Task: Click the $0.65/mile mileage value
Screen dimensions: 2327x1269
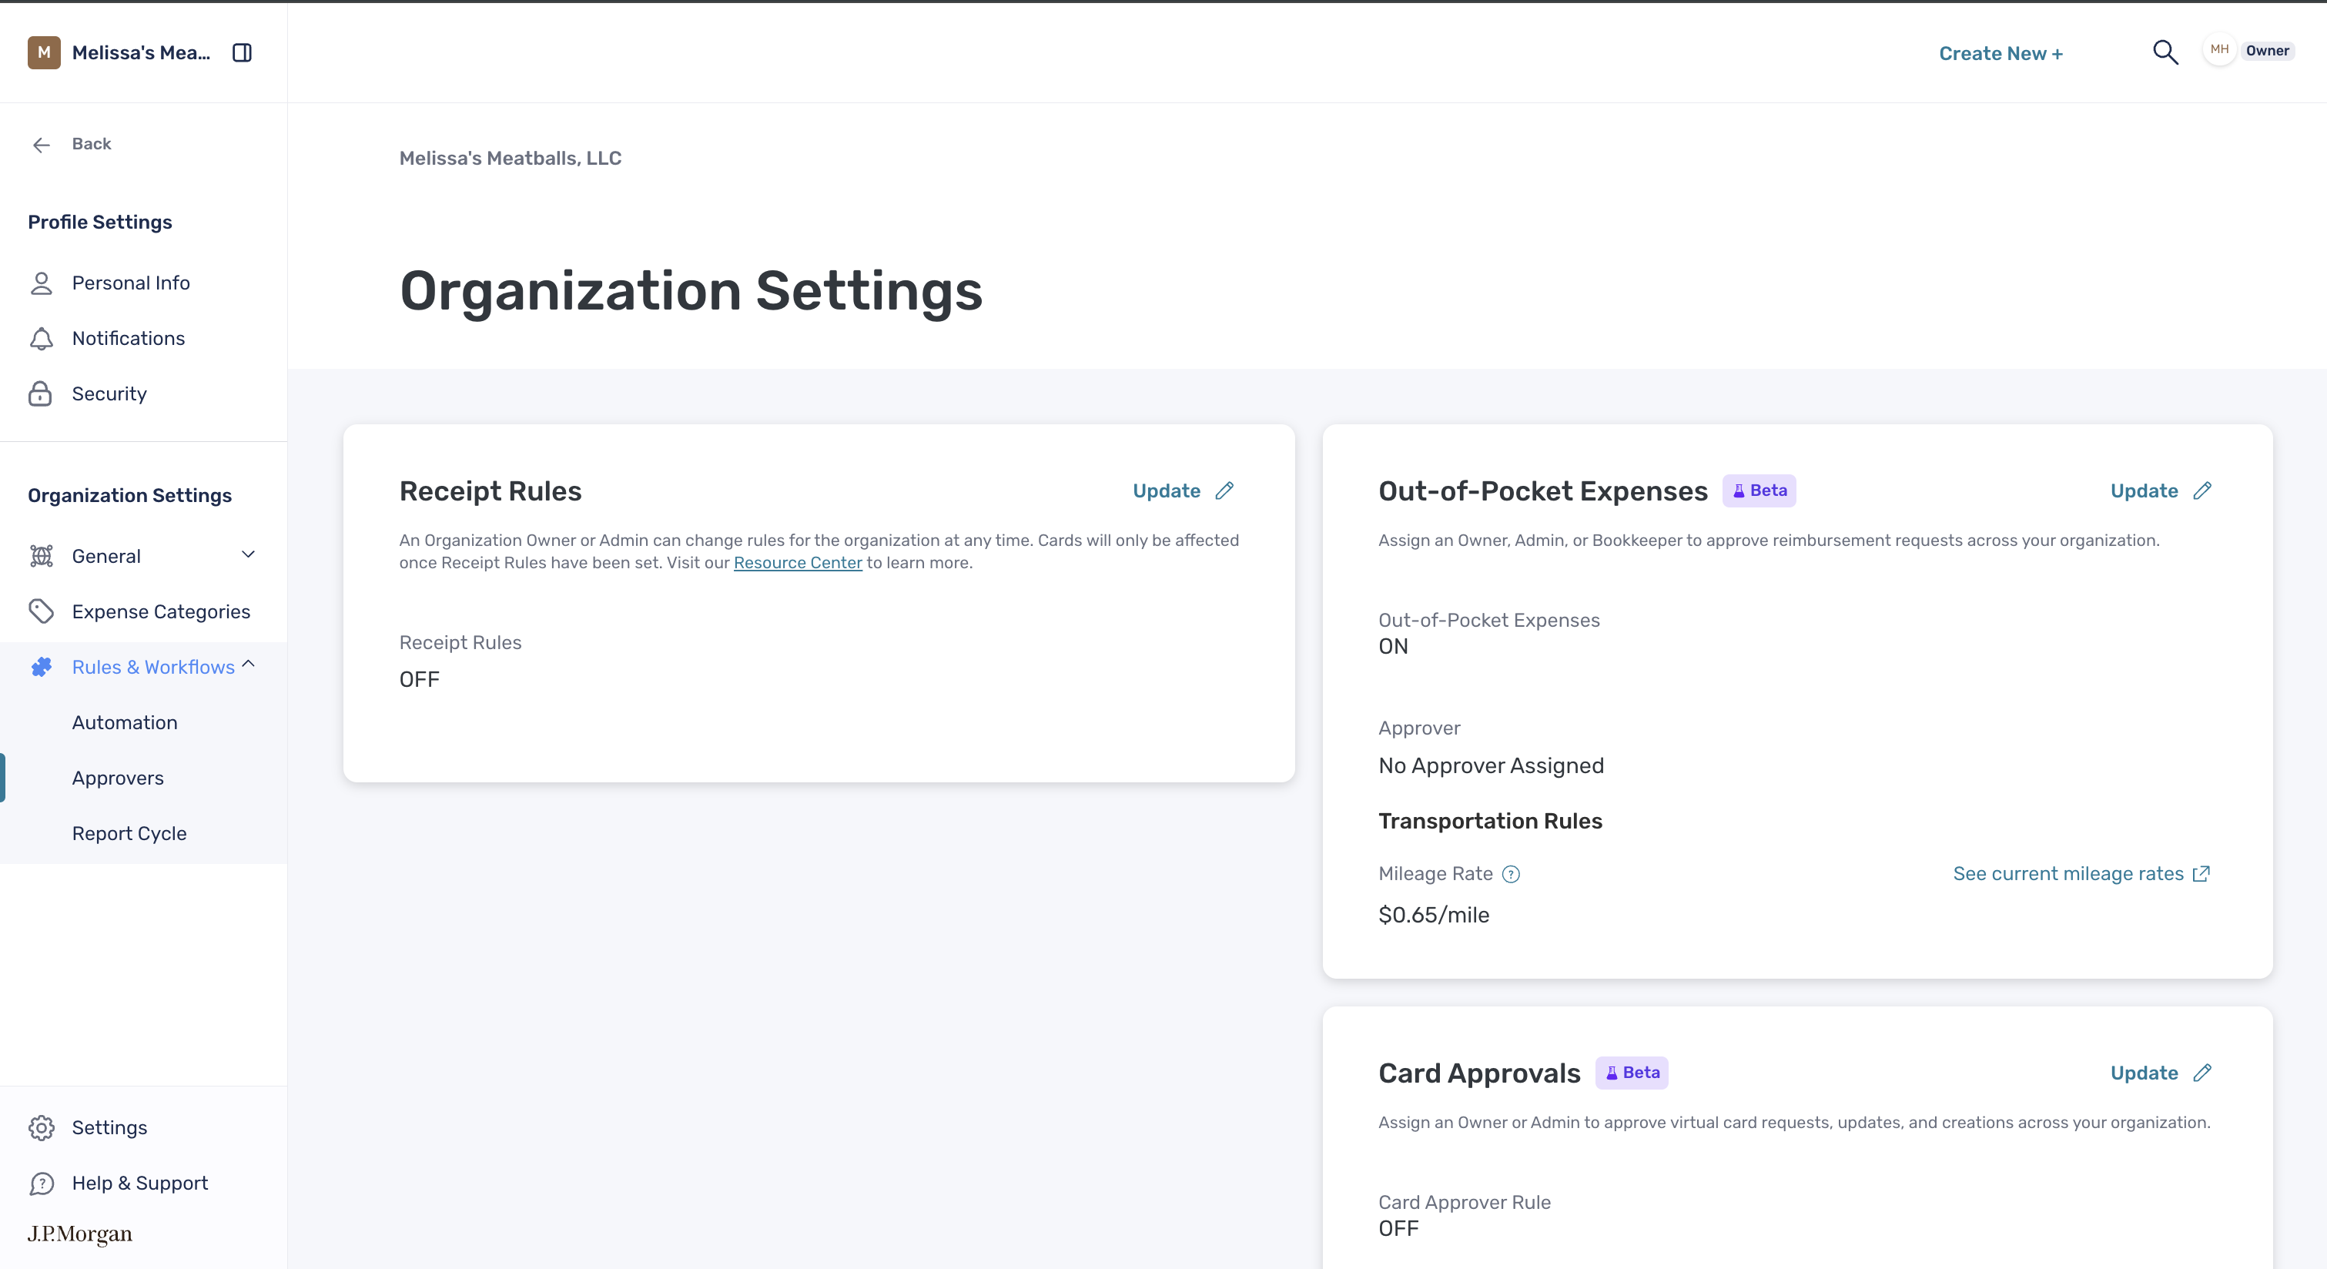Action: 1434,915
